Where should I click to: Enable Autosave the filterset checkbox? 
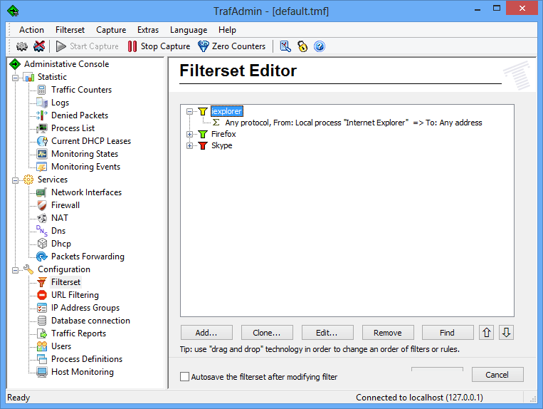click(184, 376)
